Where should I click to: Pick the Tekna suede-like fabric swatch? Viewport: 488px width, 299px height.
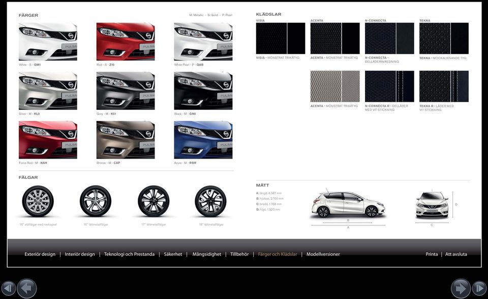pos(444,38)
